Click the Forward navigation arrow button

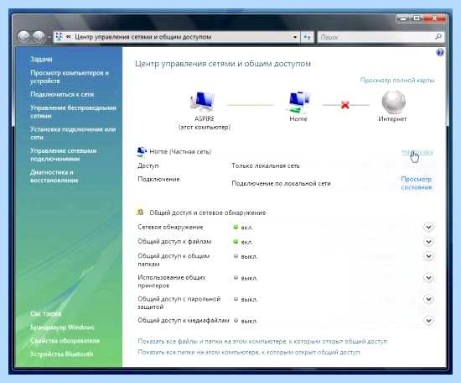39,37
